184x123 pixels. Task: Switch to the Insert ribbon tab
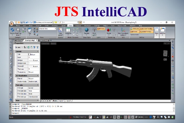click(47, 26)
